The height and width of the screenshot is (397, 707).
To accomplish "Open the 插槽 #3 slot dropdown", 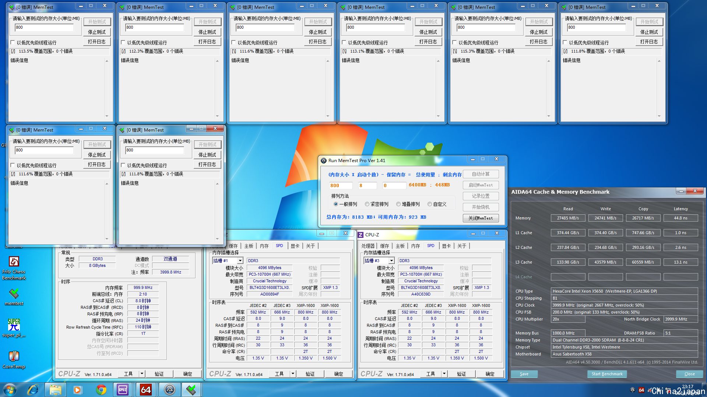I will coord(391,261).
